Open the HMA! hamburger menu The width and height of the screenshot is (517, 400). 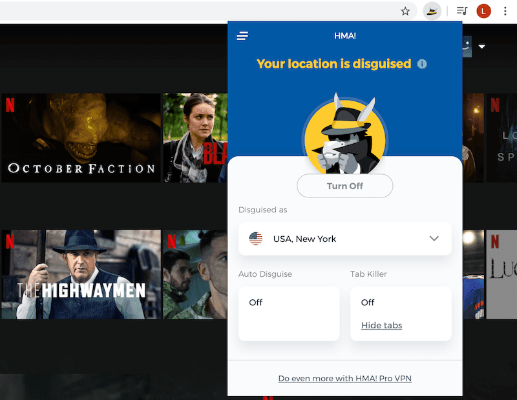tap(242, 36)
